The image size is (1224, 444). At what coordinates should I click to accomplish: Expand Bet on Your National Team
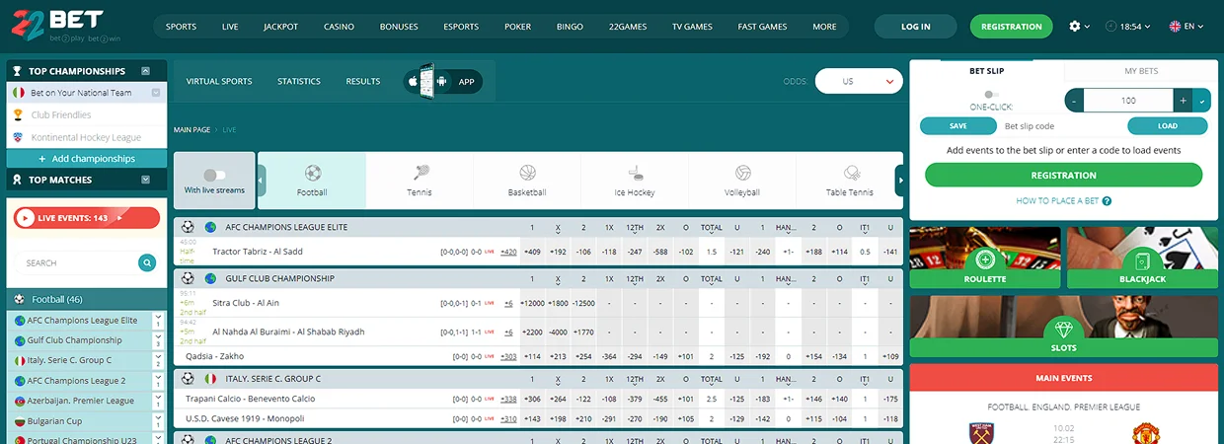click(155, 93)
